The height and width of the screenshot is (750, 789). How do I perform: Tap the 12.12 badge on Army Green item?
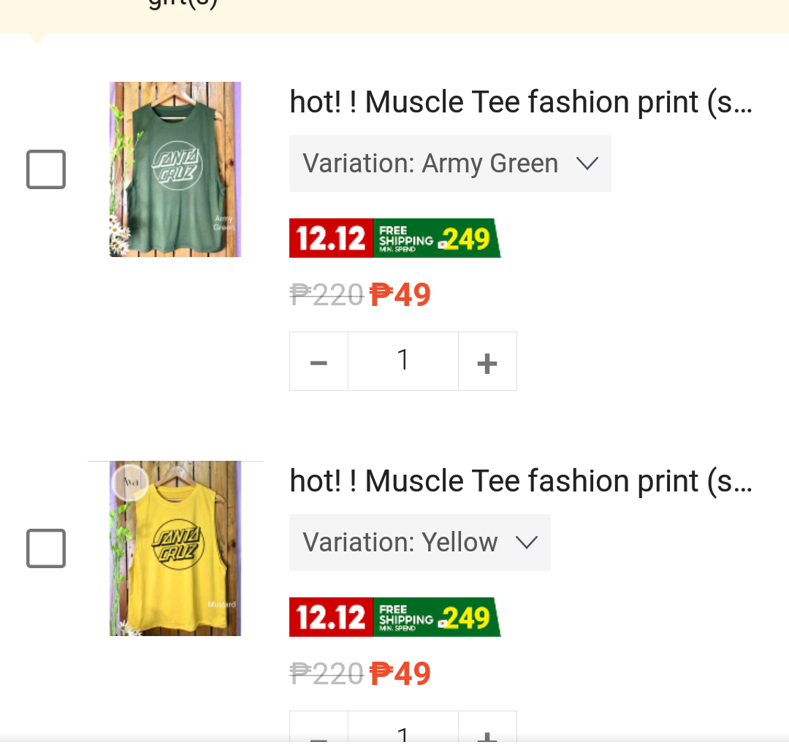click(331, 238)
